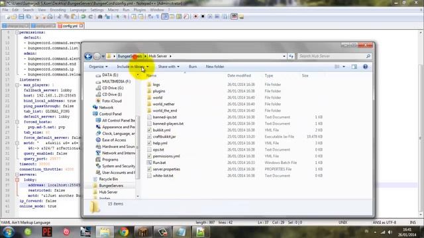The width and height of the screenshot is (424, 238).
Task: Click the Paste icon in Notepad++ toolbar
Action: tap(74, 17)
